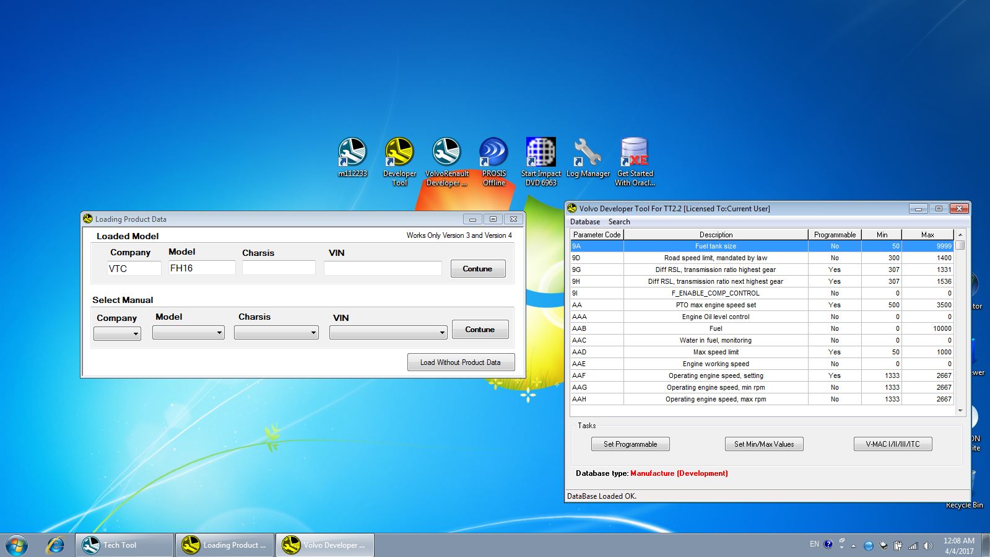990x557 pixels.
Task: Select row 9A Fuel tank size
Action: tap(762, 246)
